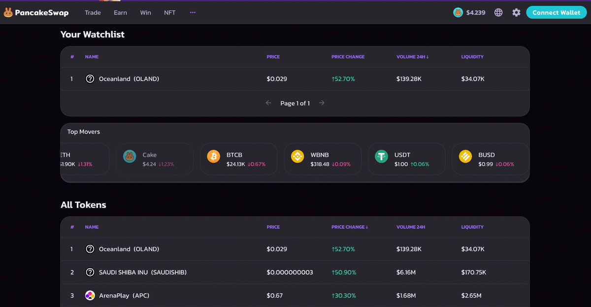Open the settings gear
The height and width of the screenshot is (307, 591).
tap(516, 13)
